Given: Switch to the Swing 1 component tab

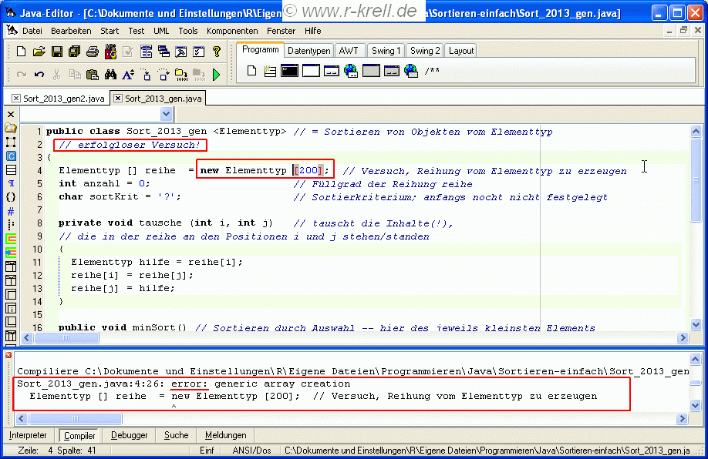Looking at the screenshot, I should point(386,51).
